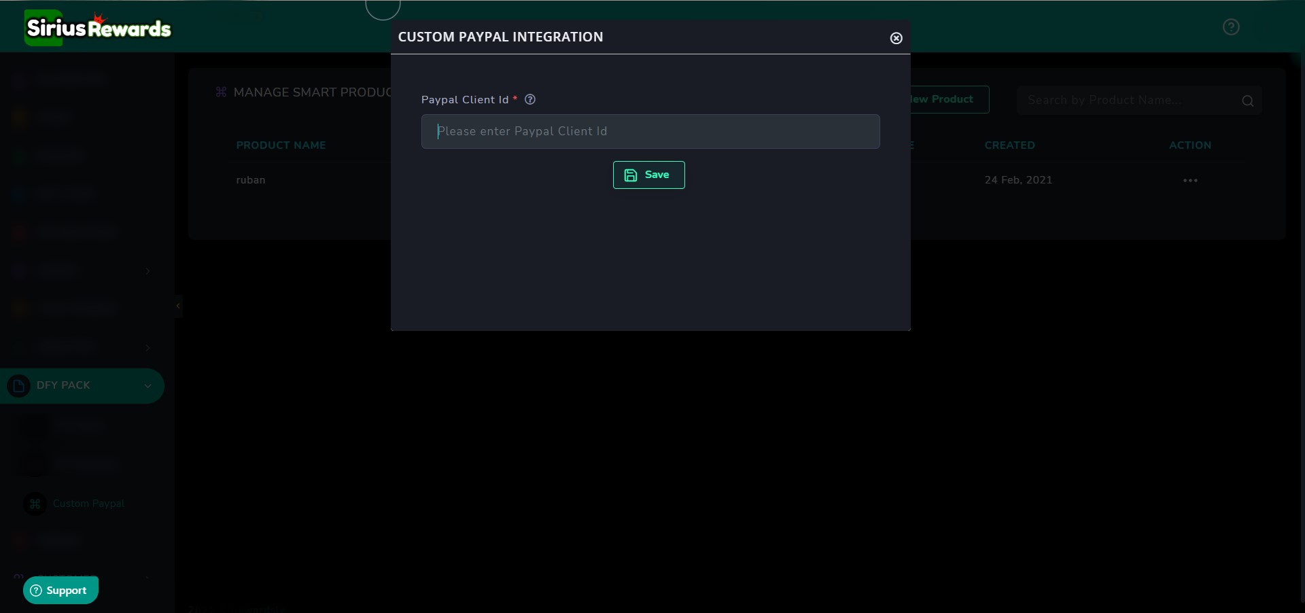Save the Paypal Client Id

[x=648, y=175]
